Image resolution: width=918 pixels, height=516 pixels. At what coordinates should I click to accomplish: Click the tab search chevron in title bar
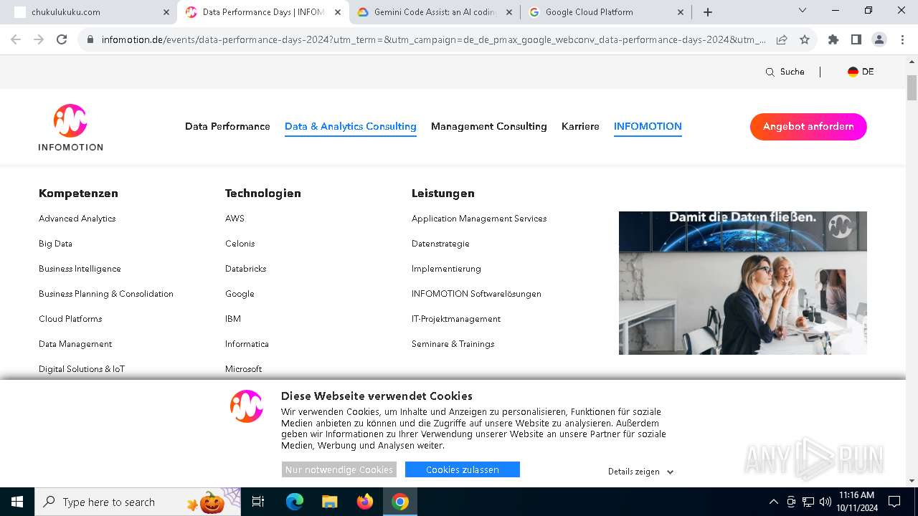pos(803,10)
